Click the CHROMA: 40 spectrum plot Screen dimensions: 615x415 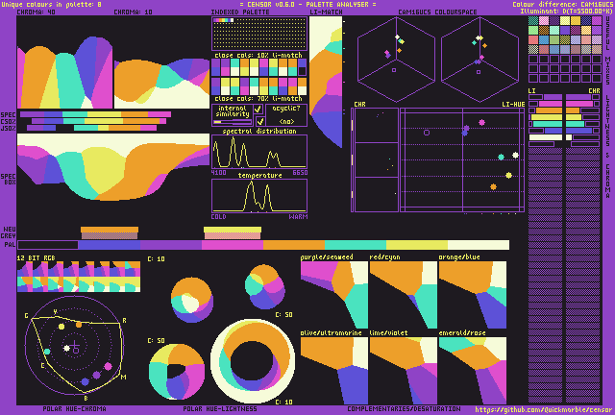(65, 73)
